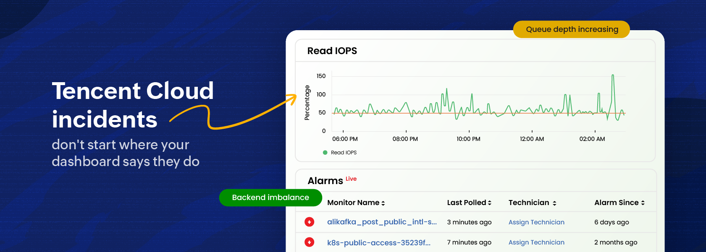Click the 06:00 PM axis label
The image size is (706, 252).
pos(345,139)
